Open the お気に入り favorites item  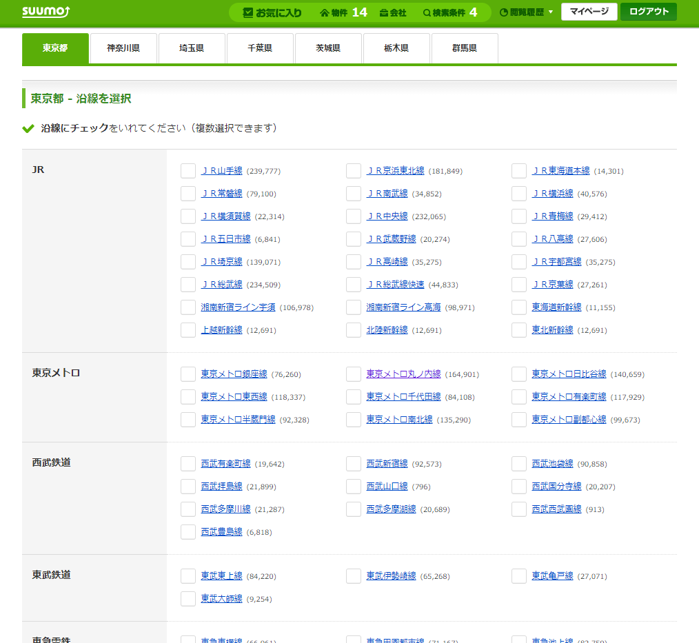[x=272, y=12]
